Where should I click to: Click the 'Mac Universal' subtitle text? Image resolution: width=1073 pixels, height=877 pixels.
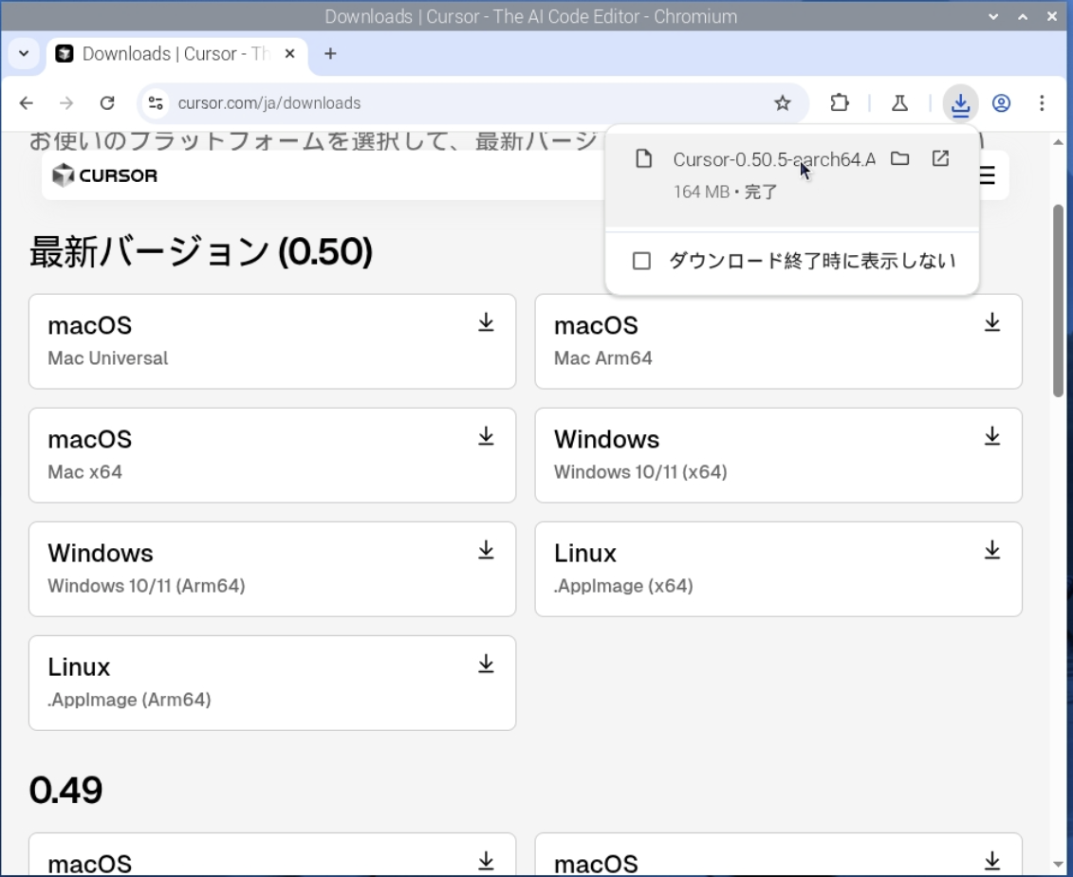click(107, 358)
